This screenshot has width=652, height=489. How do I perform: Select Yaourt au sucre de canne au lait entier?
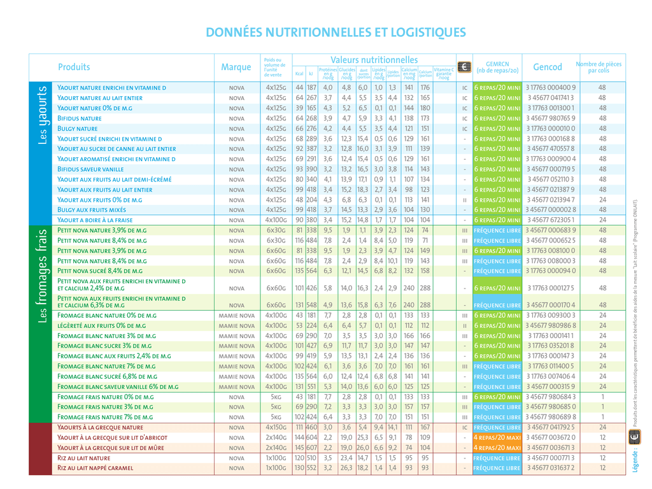[x=117, y=149]
